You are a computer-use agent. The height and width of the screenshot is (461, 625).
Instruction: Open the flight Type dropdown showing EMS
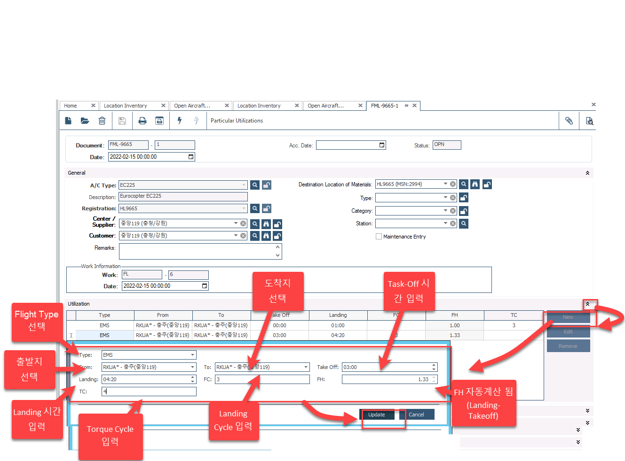pyautogui.click(x=192, y=355)
